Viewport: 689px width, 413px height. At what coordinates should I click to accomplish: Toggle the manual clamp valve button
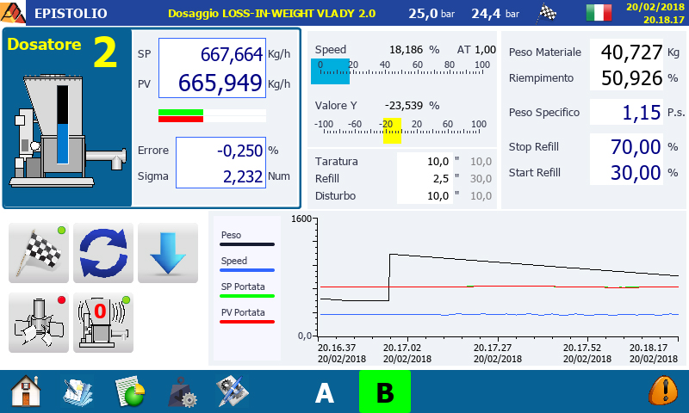[x=38, y=322]
